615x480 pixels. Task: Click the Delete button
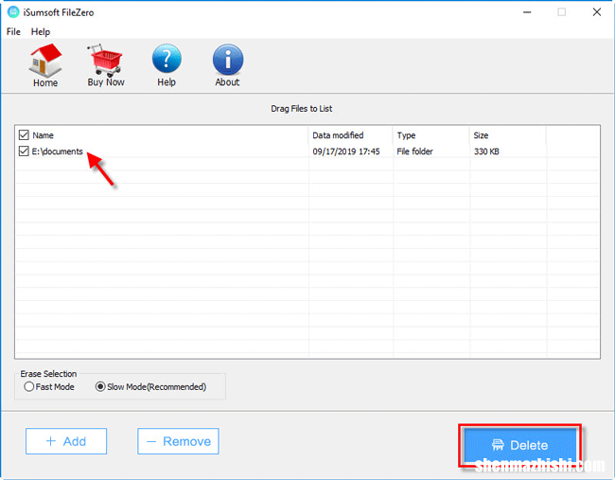pos(519,445)
